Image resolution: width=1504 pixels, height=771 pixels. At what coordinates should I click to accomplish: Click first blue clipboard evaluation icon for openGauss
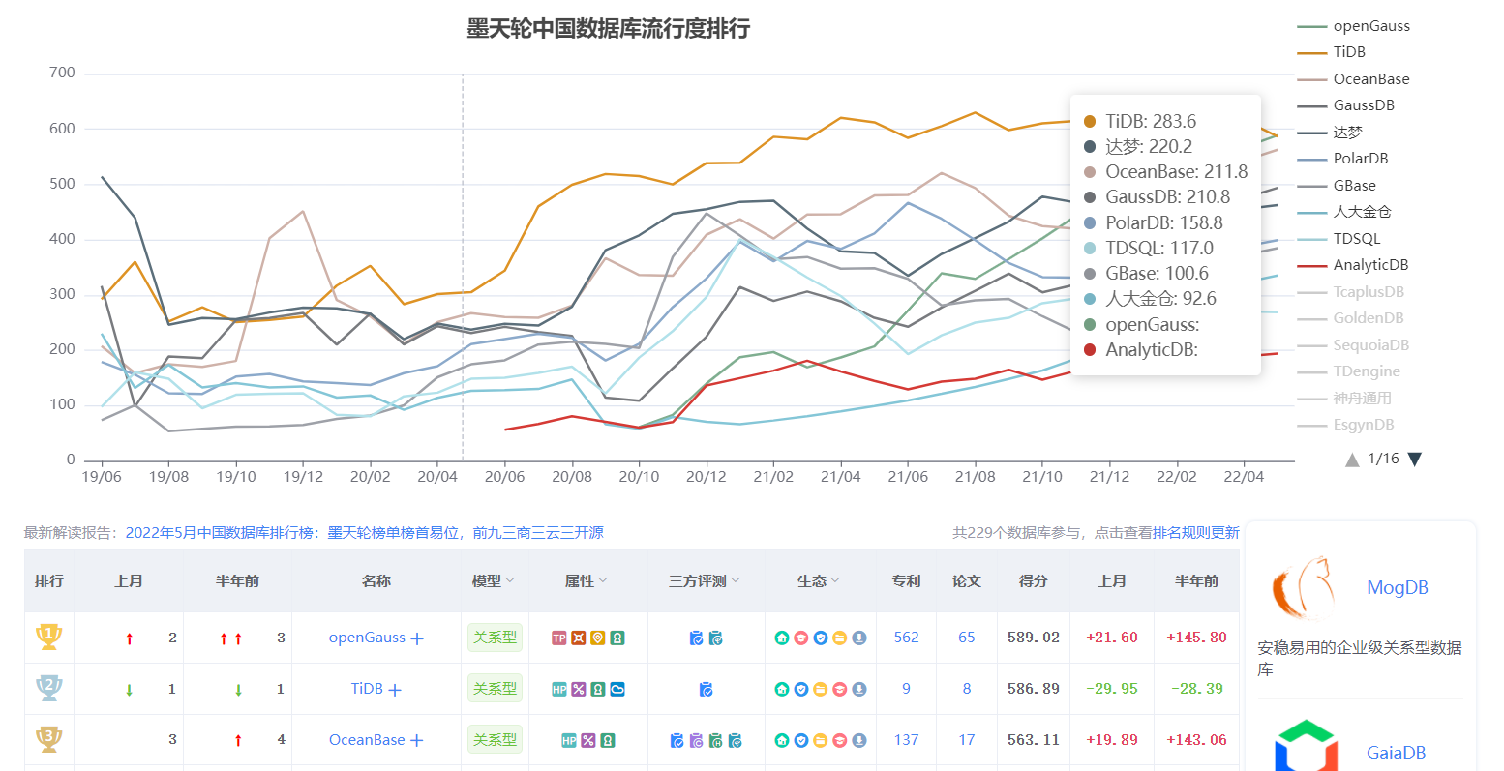click(696, 638)
